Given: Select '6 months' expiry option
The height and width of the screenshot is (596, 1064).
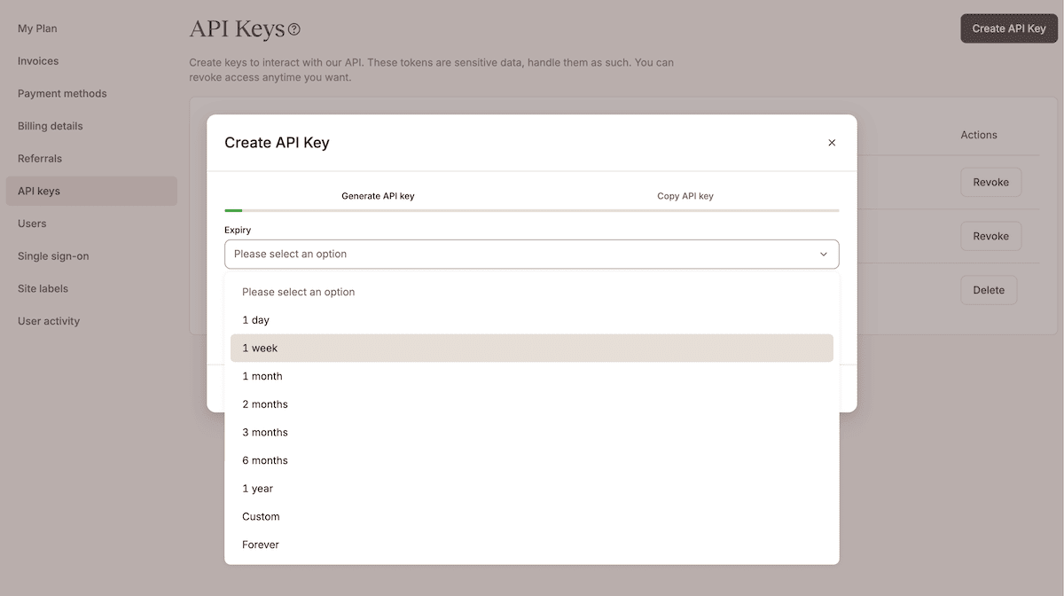Looking at the screenshot, I should pos(532,460).
